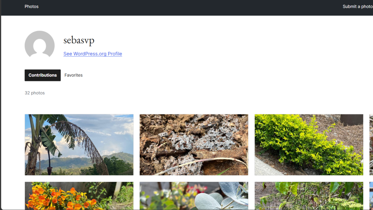Open the green leafy branches photo

pos(309,196)
